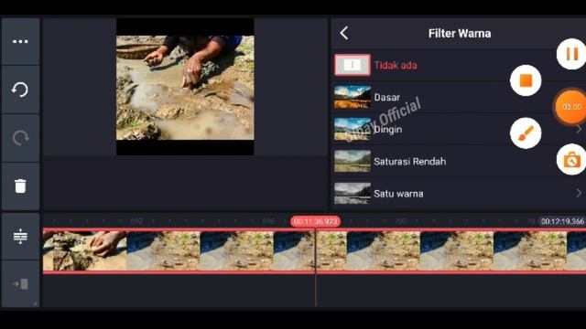Stop the screen recording
The width and height of the screenshot is (586, 329).
tap(526, 80)
